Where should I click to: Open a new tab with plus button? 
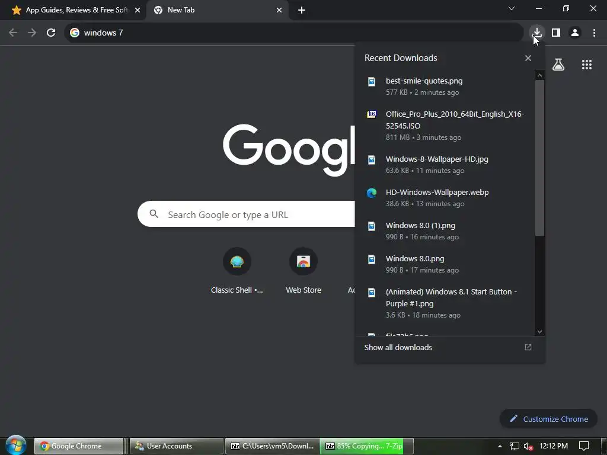coord(302,11)
